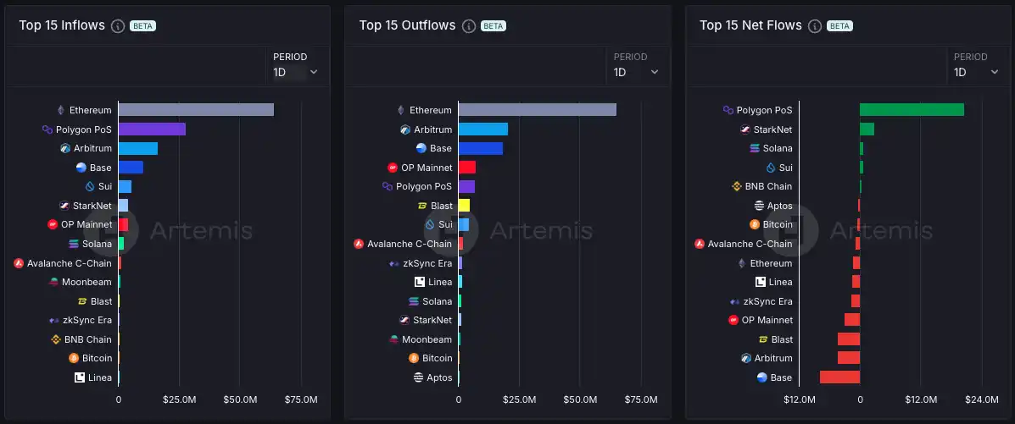Click the Solana icon in the Net Flows chart
Screen dimensions: 1015x424
pyautogui.click(x=755, y=148)
